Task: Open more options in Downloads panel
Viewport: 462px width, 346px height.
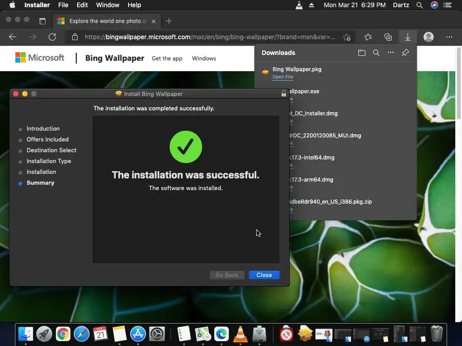Action: [390, 52]
